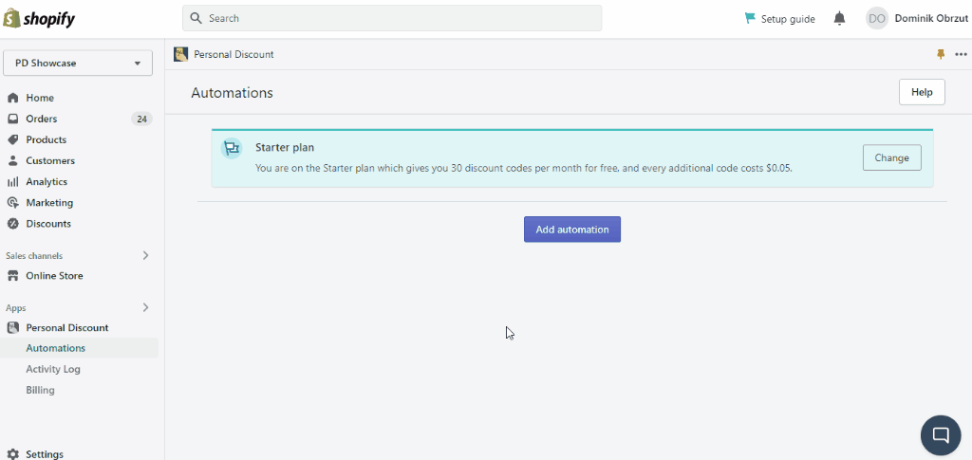Click the Online Store shop icon
This screenshot has height=460, width=972.
tap(12, 275)
